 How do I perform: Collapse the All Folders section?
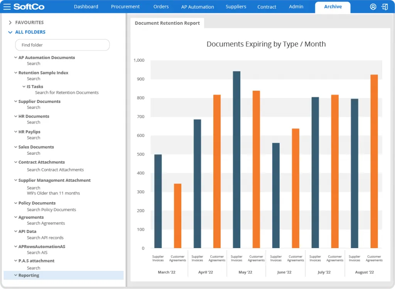tap(10, 32)
